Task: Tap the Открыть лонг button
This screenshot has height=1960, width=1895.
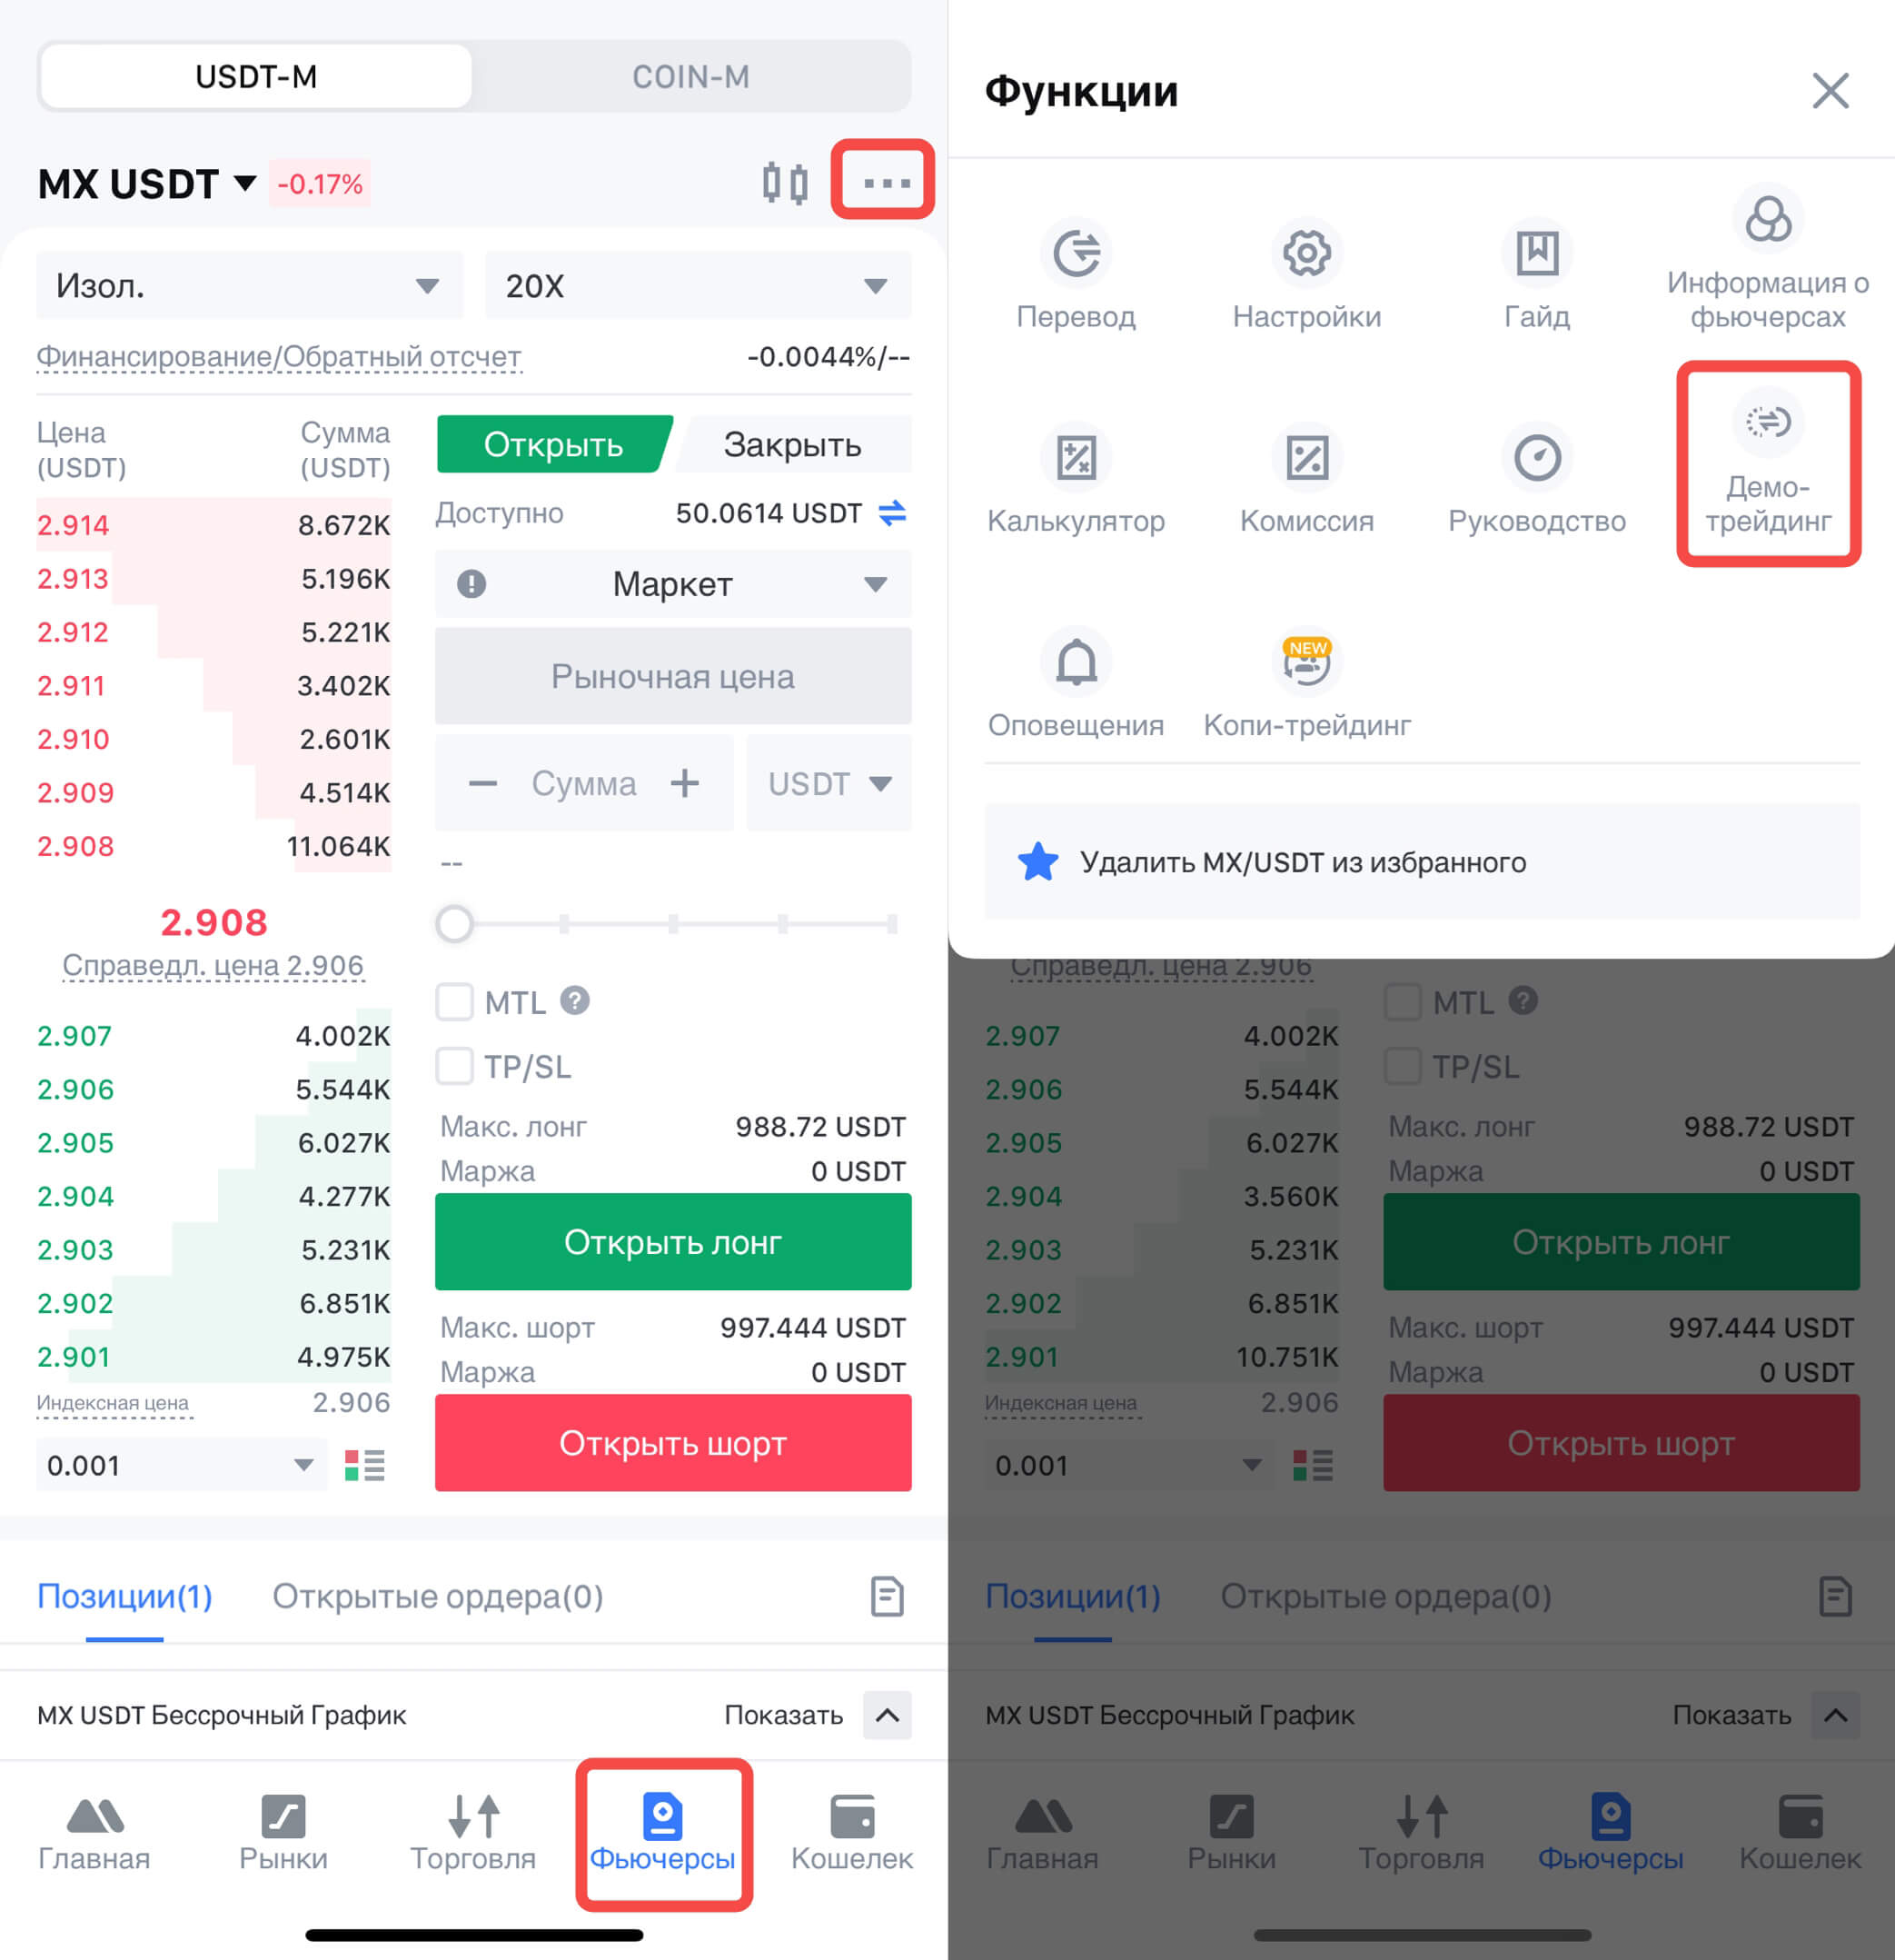Action: [673, 1242]
